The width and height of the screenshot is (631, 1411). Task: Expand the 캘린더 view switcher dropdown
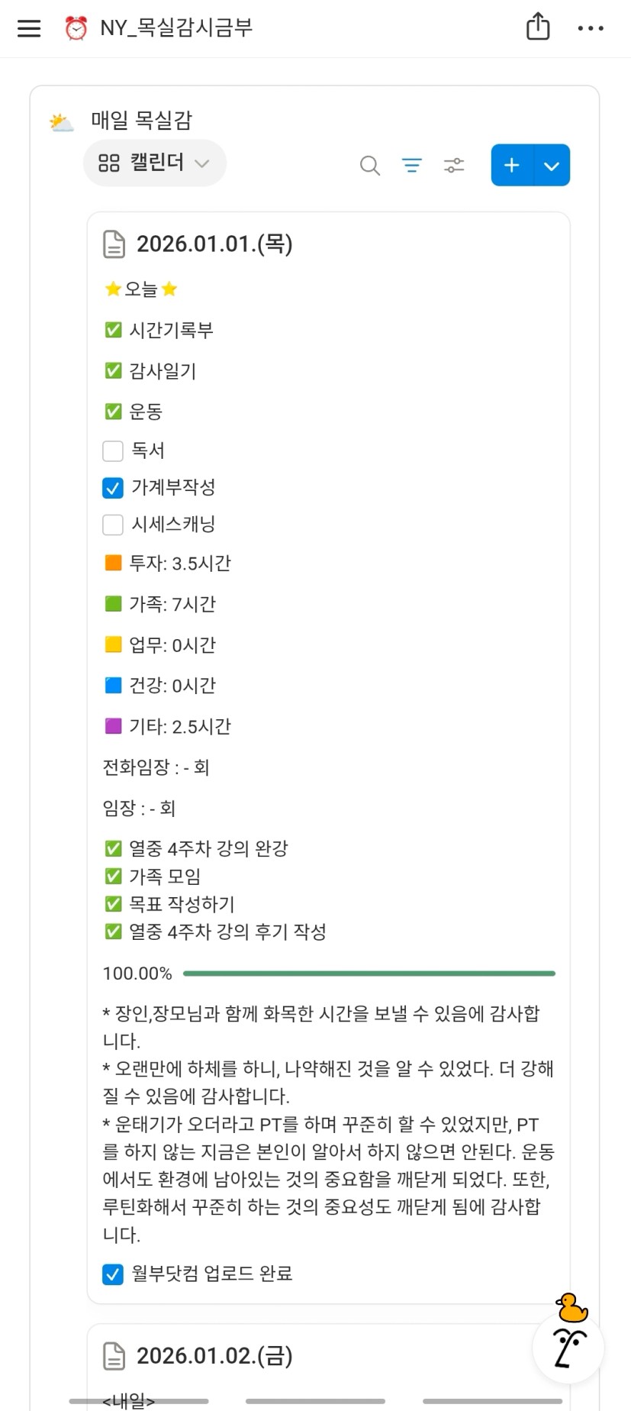pyautogui.click(x=154, y=163)
